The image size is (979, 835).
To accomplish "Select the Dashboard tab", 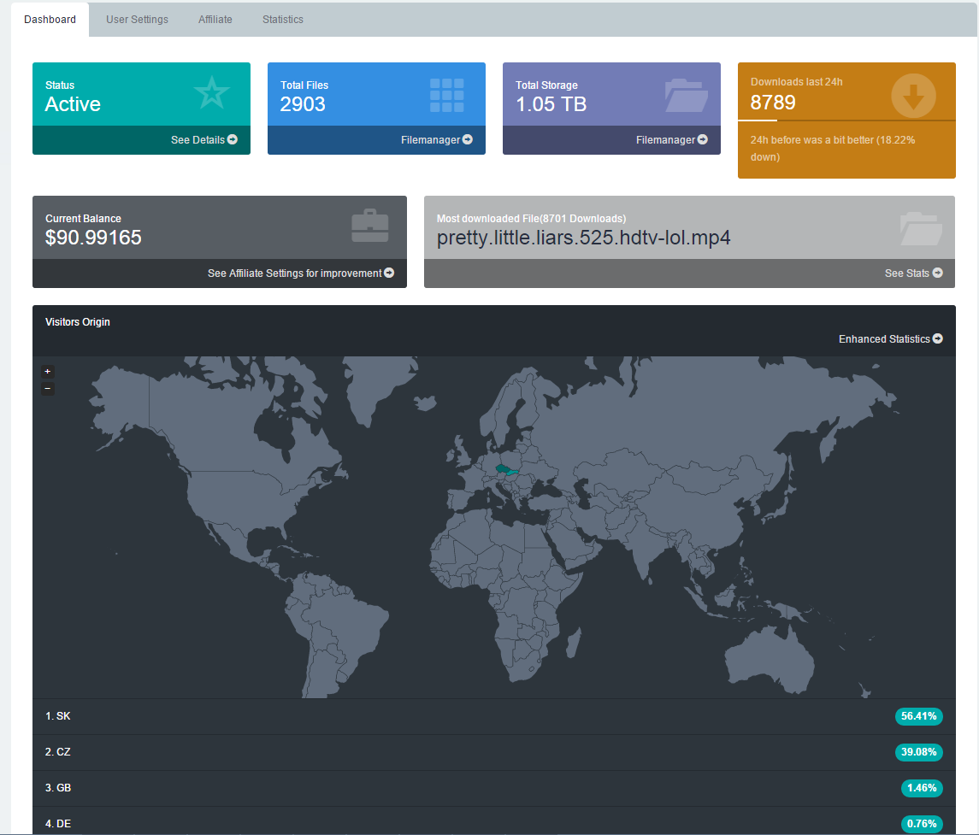I will tap(50, 20).
